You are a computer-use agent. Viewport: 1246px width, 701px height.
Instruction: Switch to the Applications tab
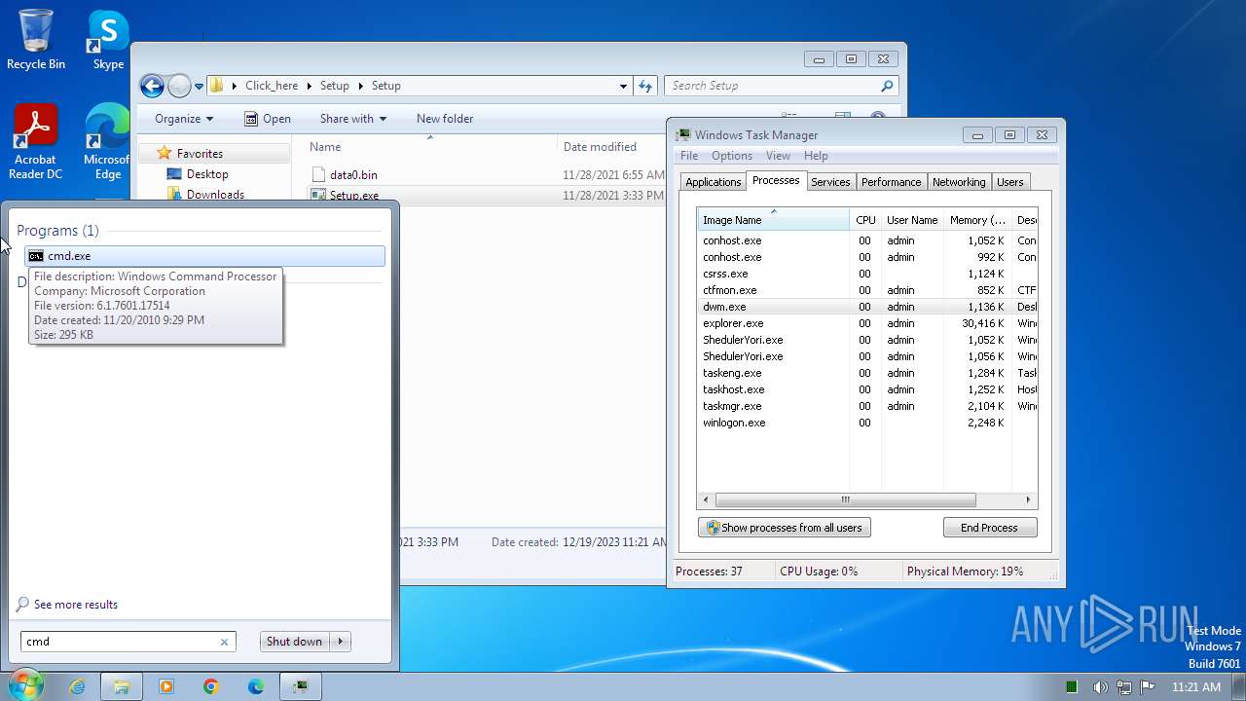click(x=713, y=182)
